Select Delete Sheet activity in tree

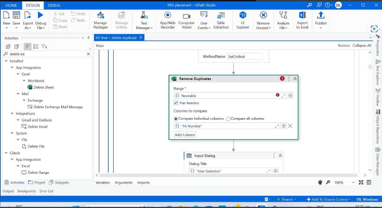pos(41,87)
